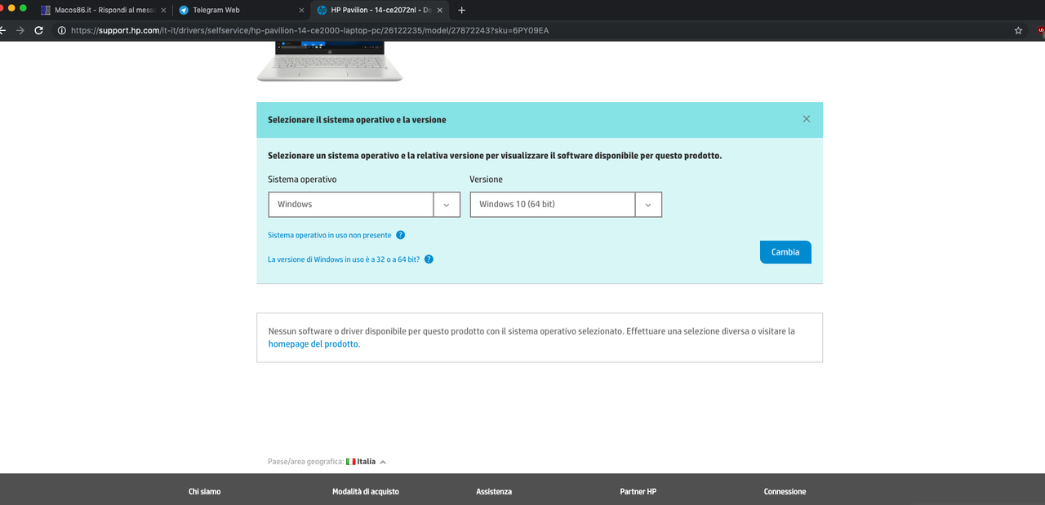Open the 'Partner HP' footer section
This screenshot has height=505, width=1045.
point(638,492)
